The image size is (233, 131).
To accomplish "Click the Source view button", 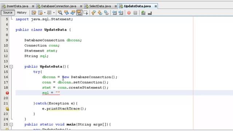I will pyautogui.click(x=8, y=13).
